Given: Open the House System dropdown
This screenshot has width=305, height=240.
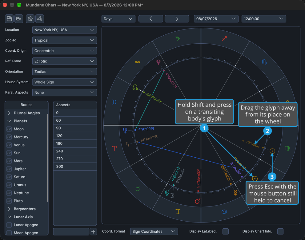Looking at the screenshot, I should coord(64,82).
